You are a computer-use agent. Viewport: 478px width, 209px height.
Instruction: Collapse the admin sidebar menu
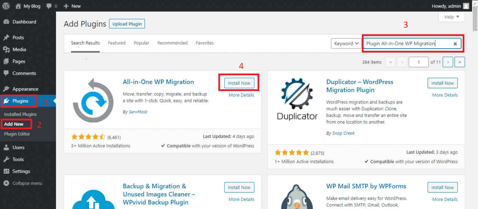[x=27, y=183]
